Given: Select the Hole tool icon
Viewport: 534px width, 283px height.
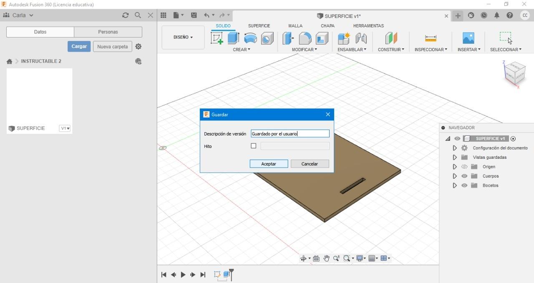Looking at the screenshot, I should [x=267, y=38].
